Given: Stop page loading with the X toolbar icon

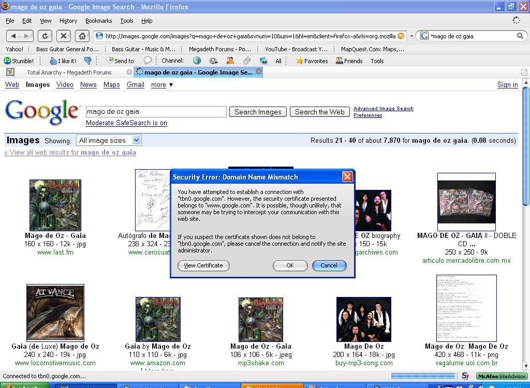Looking at the screenshot, I should pyautogui.click(x=63, y=36).
